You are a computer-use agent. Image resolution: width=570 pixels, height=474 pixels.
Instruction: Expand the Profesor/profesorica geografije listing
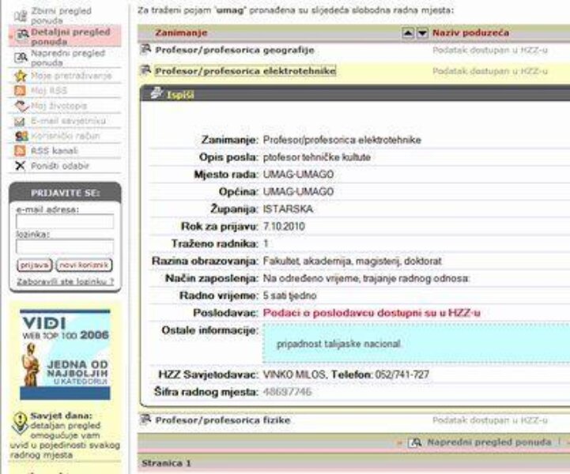[234, 50]
